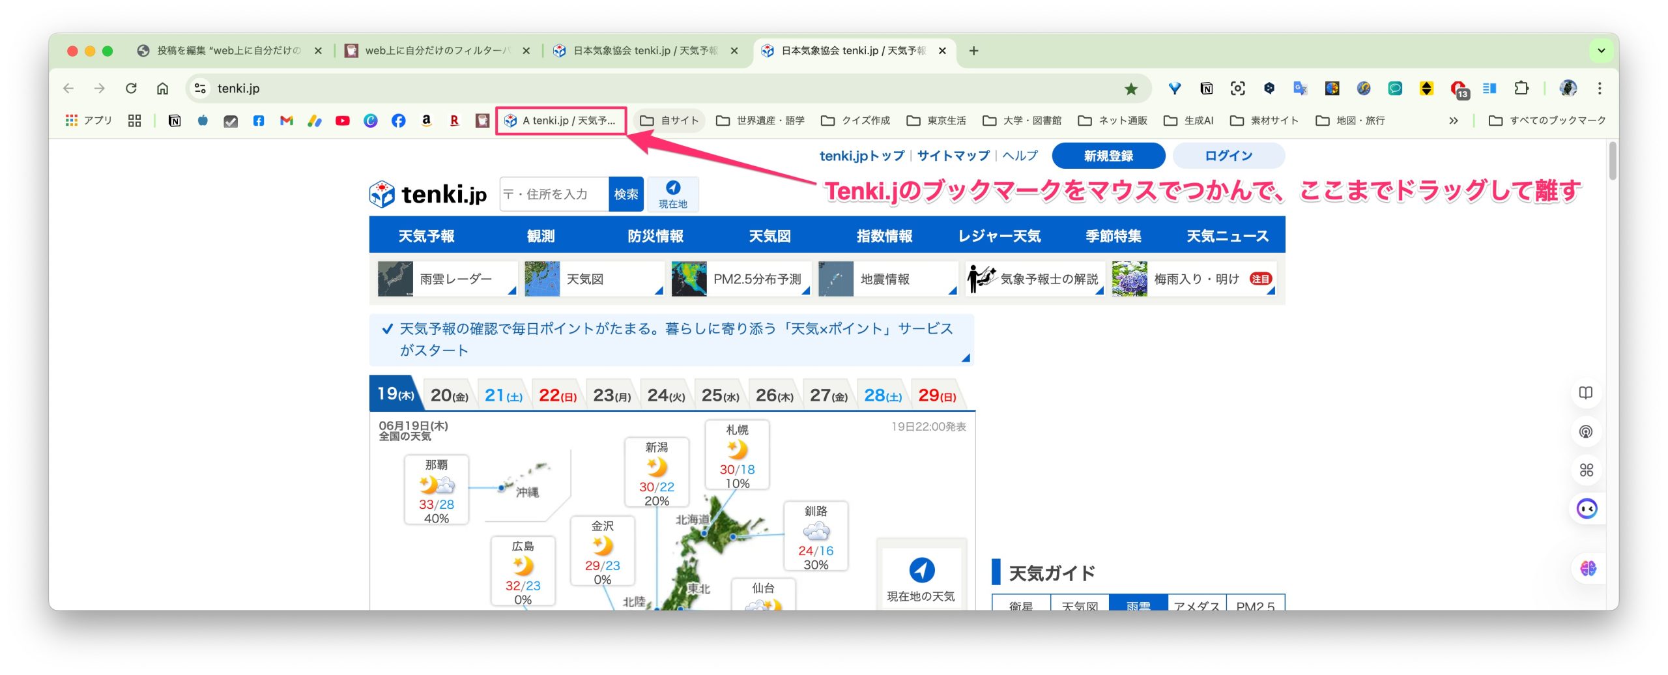Expand the 東京生活 bookmark folder
Viewport: 1668px width, 675px height.
click(x=936, y=121)
